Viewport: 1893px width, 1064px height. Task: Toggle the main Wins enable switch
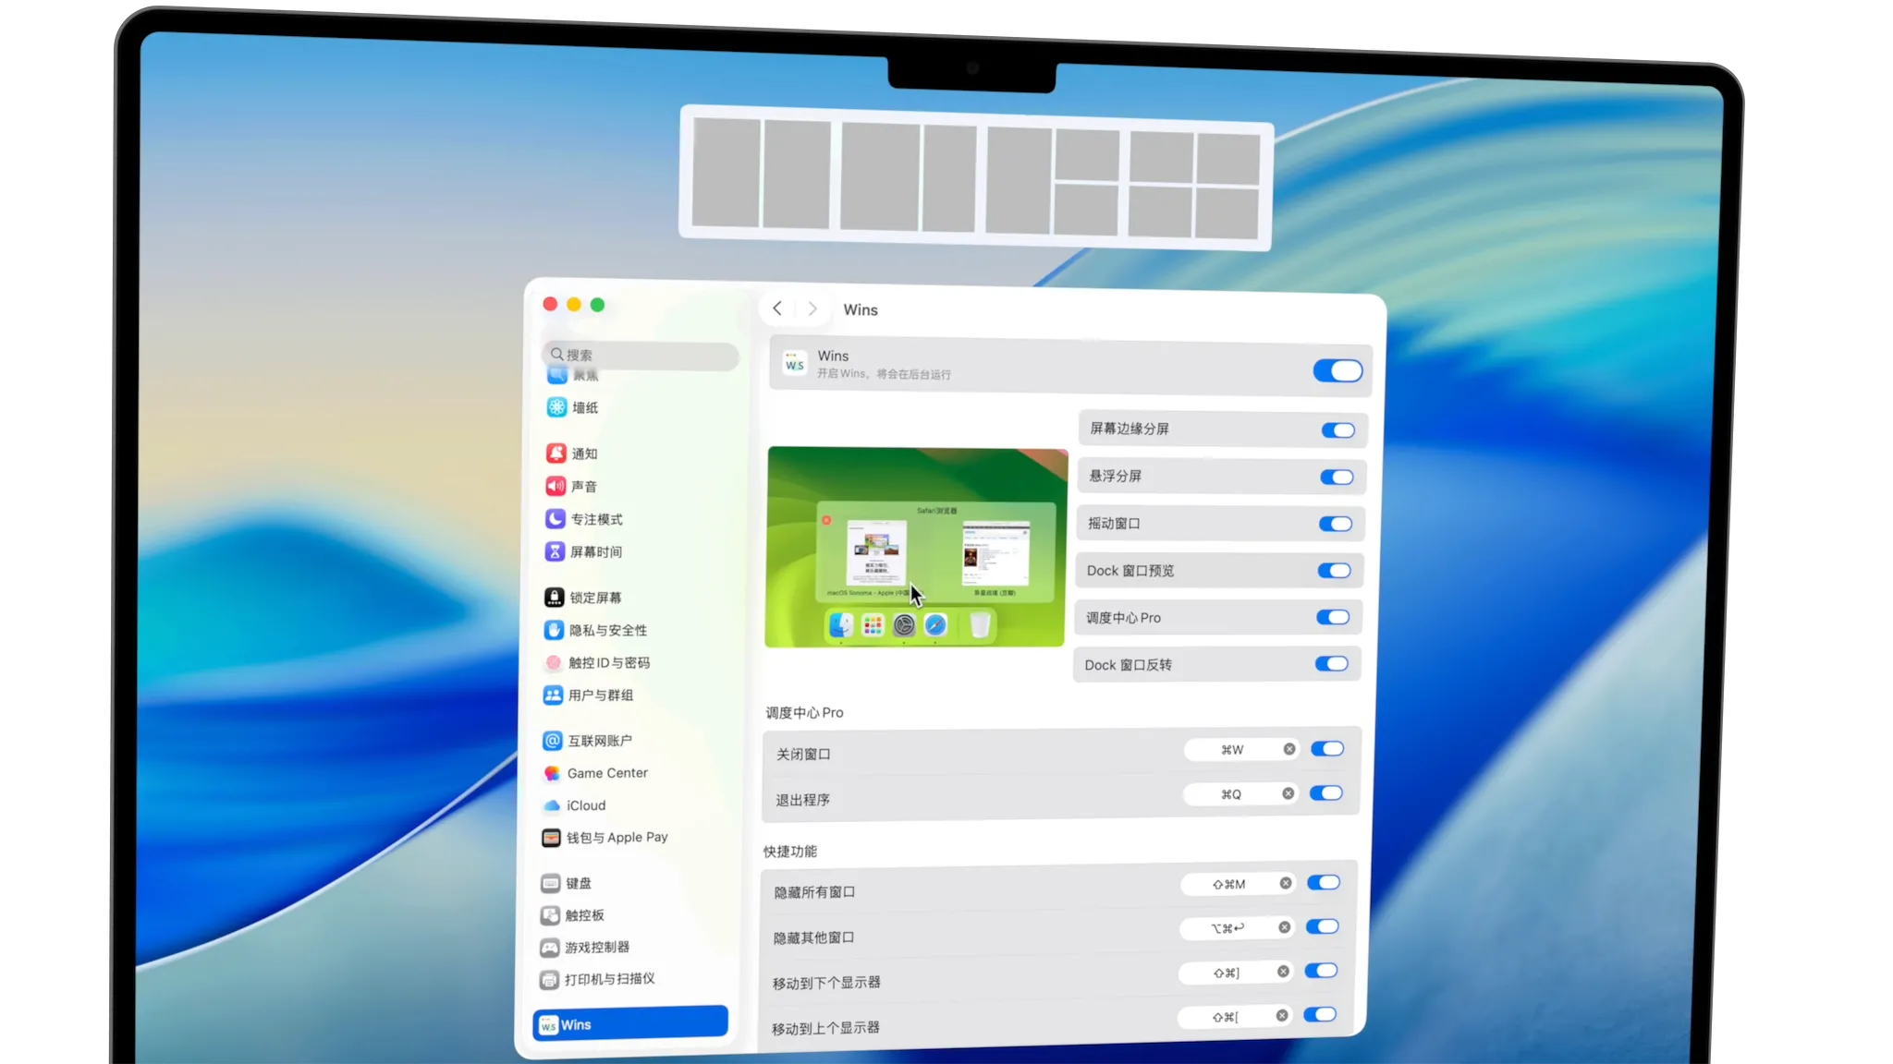(1337, 371)
